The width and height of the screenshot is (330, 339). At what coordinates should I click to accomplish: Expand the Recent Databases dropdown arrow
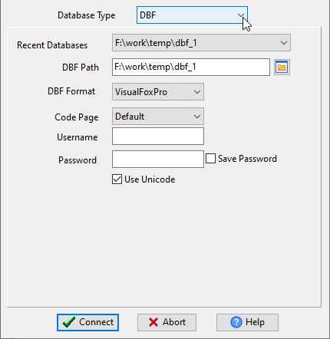click(x=283, y=43)
